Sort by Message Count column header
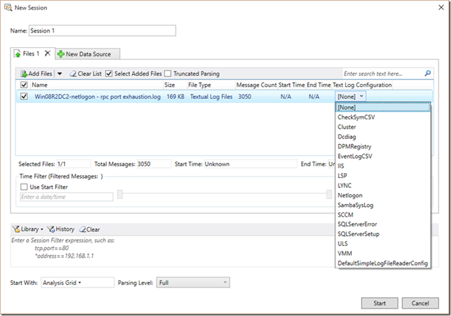This screenshot has width=451, height=316. 256,85
